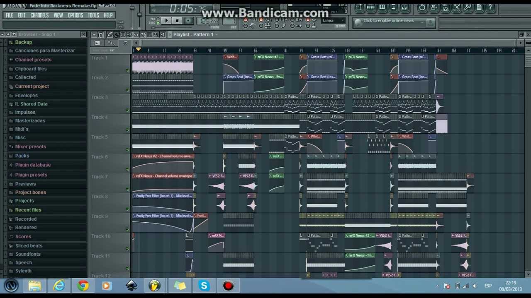Select the Slip tool in playlist toolbar
Image resolution: width=531 pixels, height=298 pixels.
coord(136,34)
